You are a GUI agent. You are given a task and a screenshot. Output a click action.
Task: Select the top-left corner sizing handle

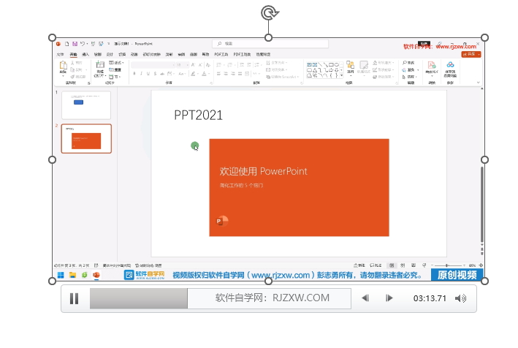tap(52, 38)
